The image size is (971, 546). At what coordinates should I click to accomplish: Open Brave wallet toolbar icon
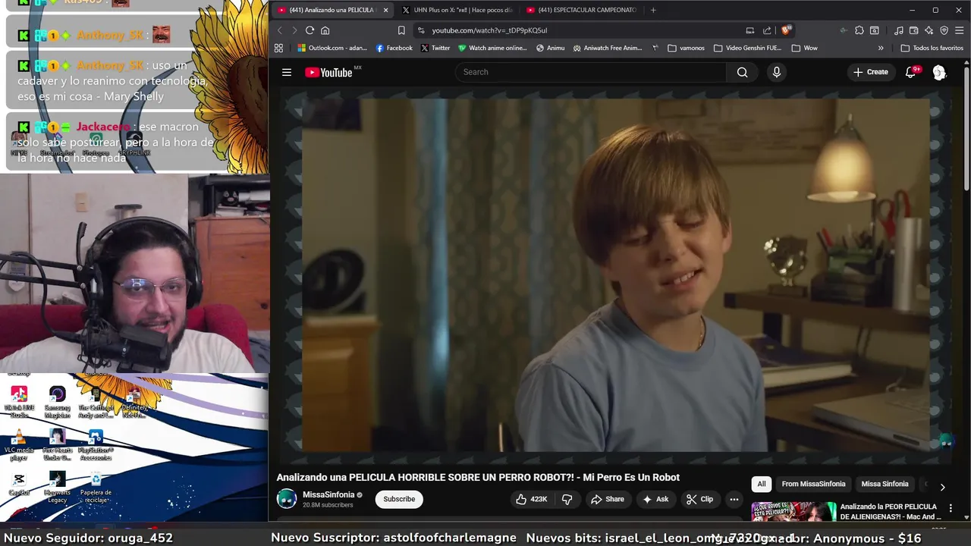[914, 30]
